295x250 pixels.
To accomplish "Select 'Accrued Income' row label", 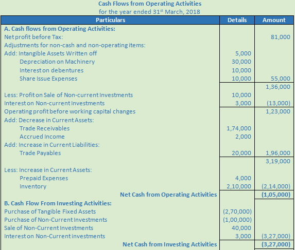I will coord(42,137).
